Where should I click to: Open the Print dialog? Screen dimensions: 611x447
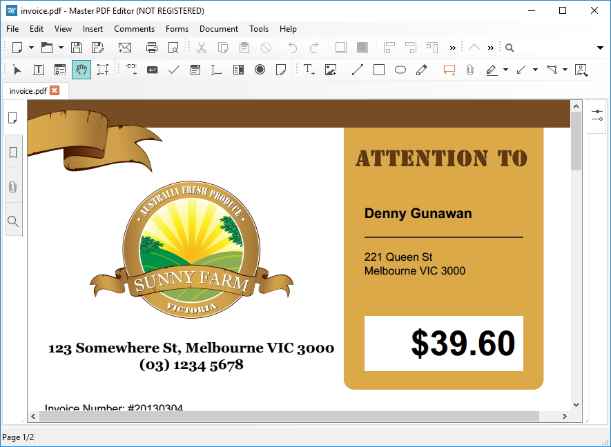point(152,47)
